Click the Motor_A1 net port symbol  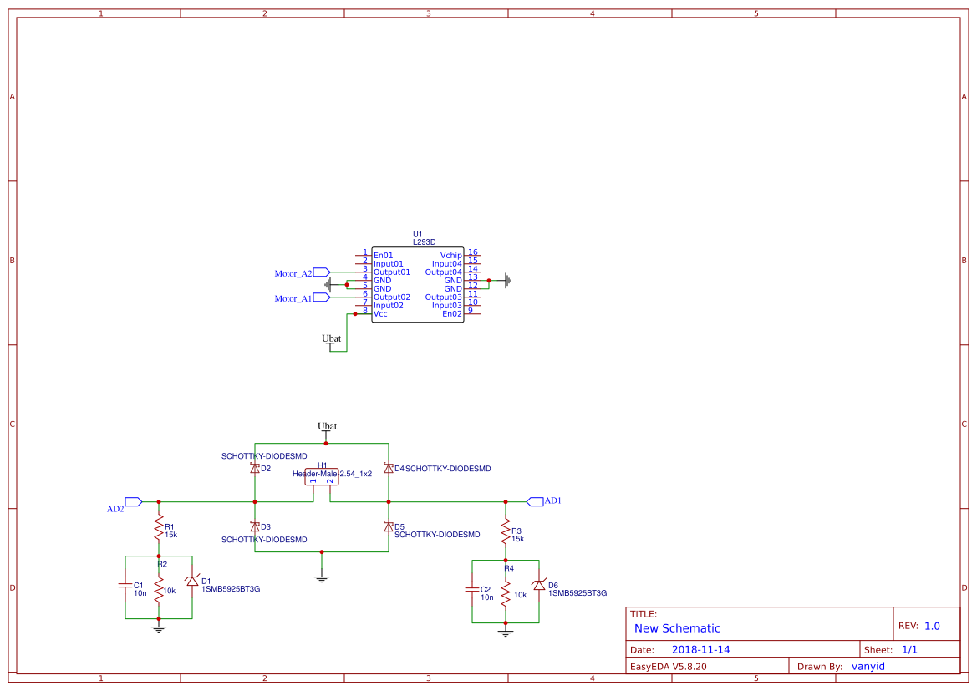322,297
